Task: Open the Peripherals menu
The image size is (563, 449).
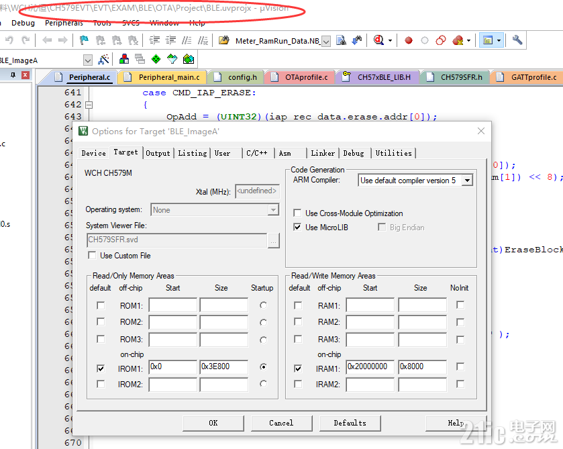Action: [x=64, y=23]
